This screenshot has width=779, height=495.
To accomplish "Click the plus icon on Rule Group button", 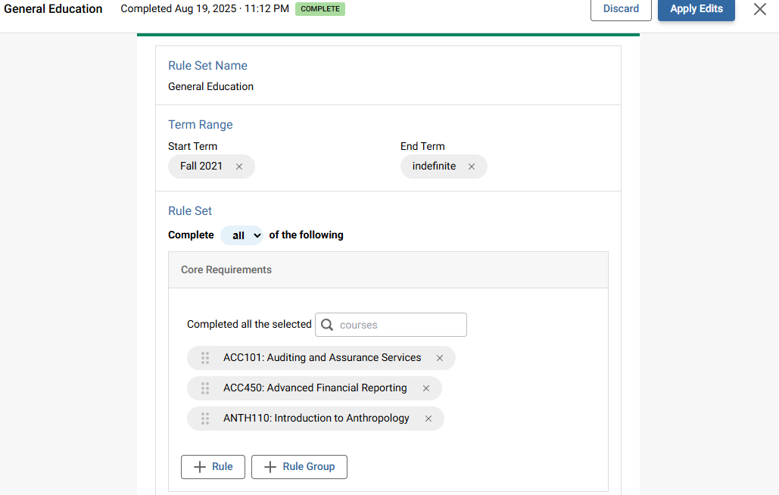I will (270, 466).
